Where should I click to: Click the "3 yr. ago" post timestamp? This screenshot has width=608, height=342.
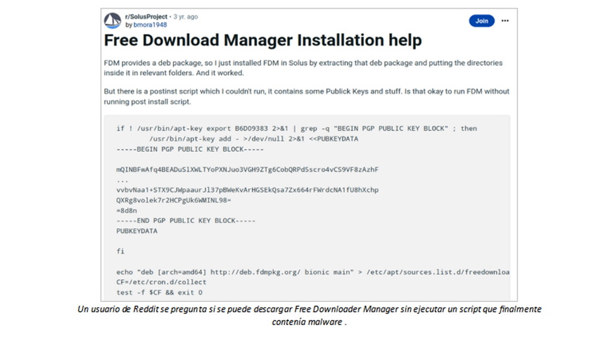click(185, 17)
